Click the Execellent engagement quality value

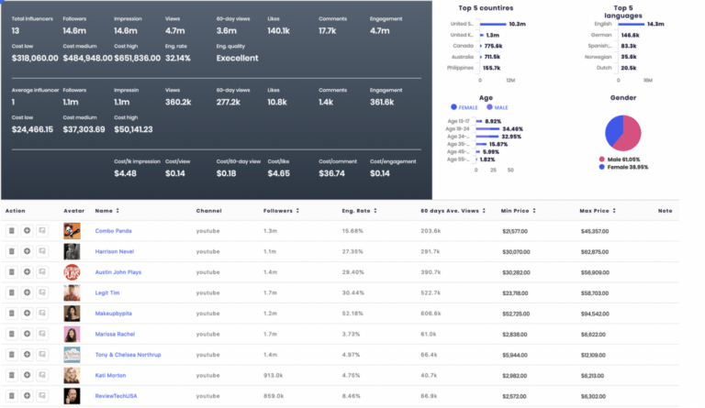238,58
